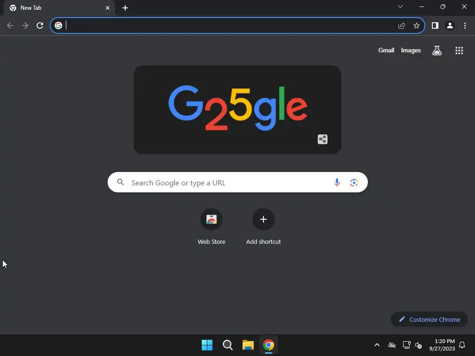Expand the tab search dropdown arrow

[x=400, y=6]
